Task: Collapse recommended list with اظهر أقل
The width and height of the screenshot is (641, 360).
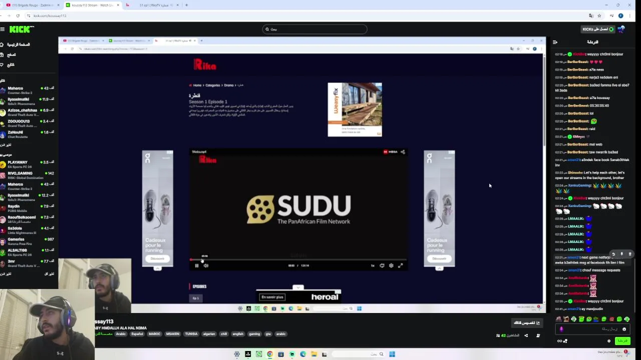Action: 49,274
